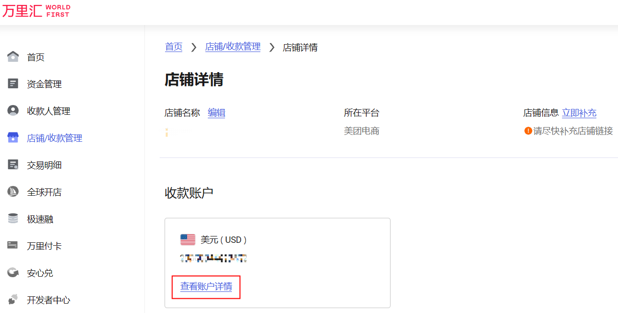
Task: Select the 安心兑 exchange icon
Action: 13,273
